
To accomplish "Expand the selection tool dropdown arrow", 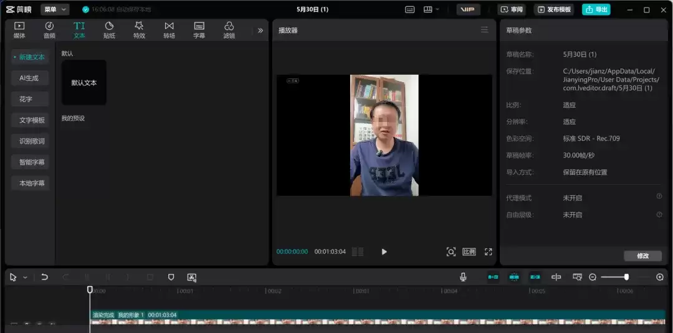I will pyautogui.click(x=26, y=278).
